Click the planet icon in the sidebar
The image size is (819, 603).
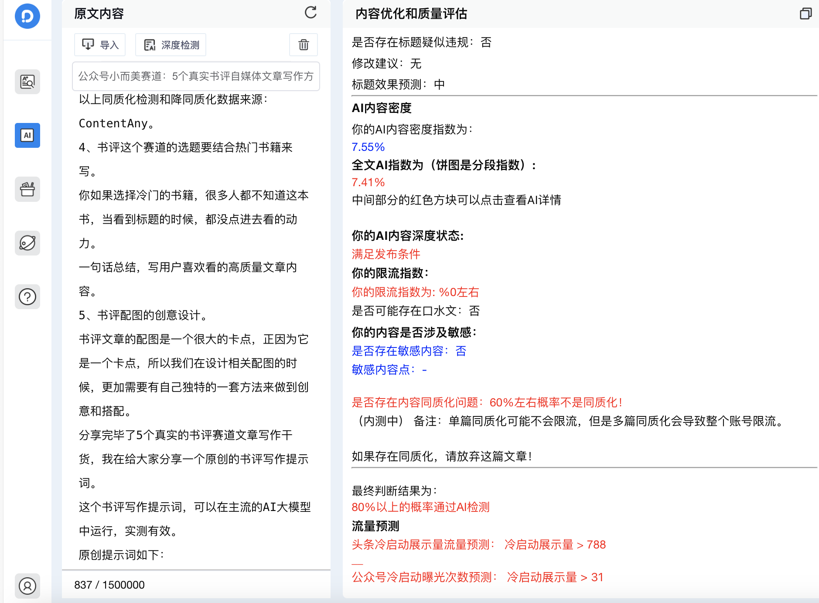point(27,243)
